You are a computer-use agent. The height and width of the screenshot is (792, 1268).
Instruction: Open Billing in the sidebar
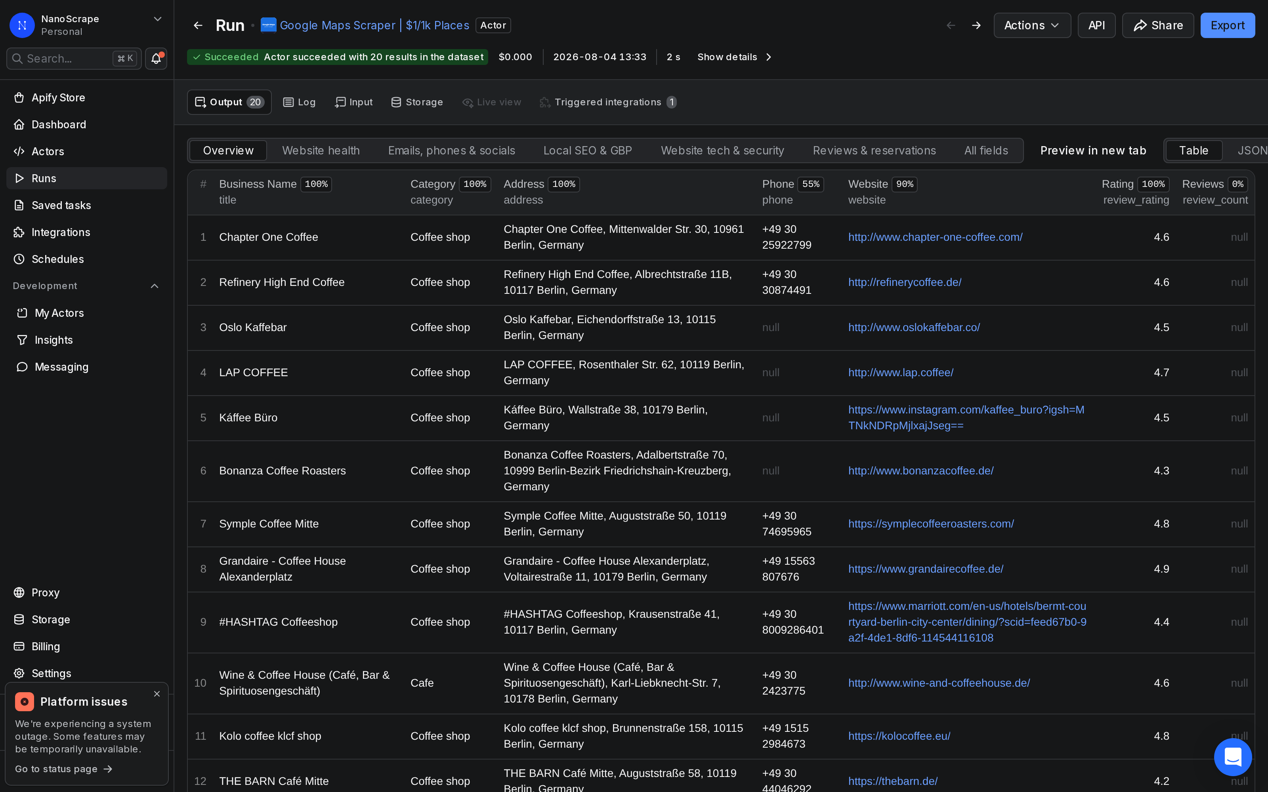pos(86,646)
